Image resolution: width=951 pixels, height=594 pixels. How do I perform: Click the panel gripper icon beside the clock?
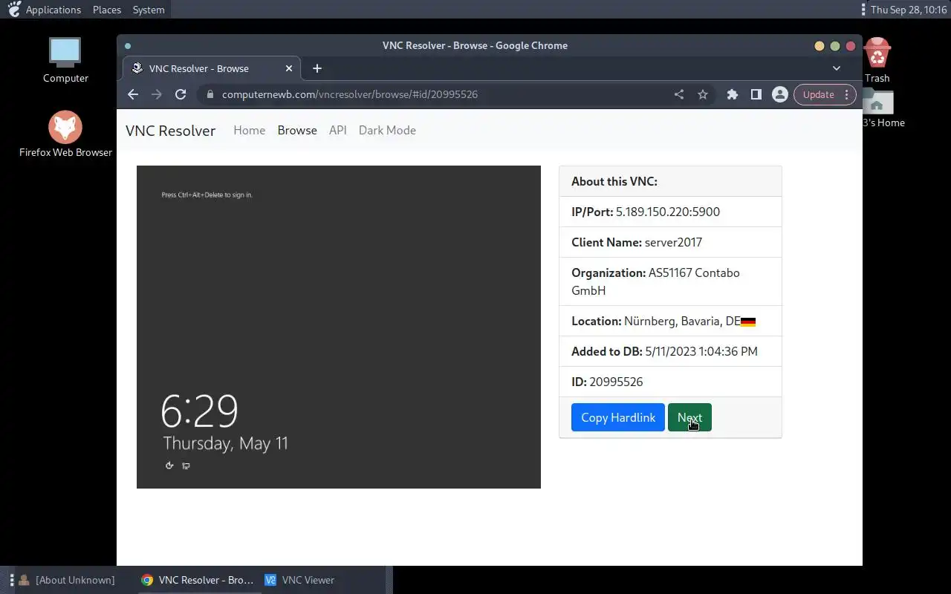863,10
